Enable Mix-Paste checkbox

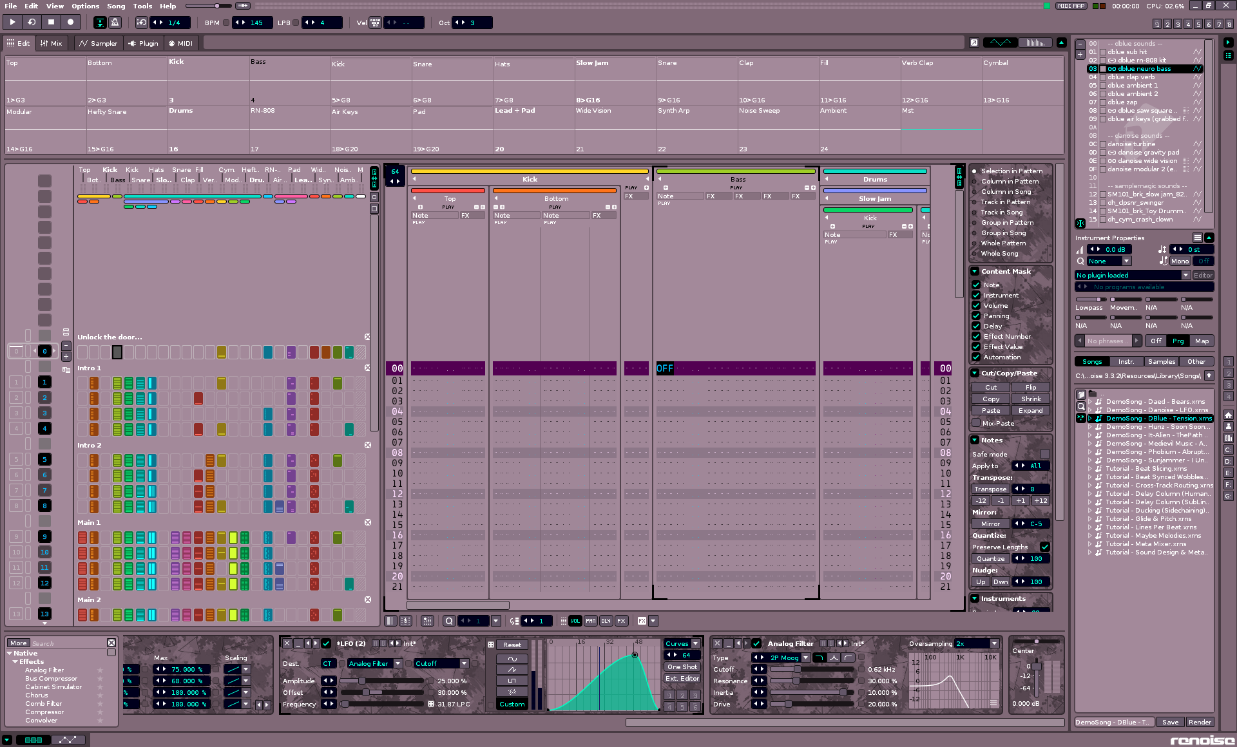point(976,423)
